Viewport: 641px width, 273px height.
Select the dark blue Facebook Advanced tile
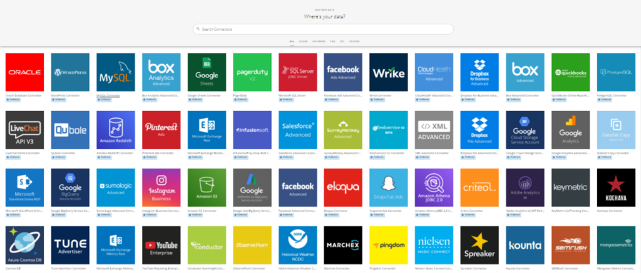[297, 187]
